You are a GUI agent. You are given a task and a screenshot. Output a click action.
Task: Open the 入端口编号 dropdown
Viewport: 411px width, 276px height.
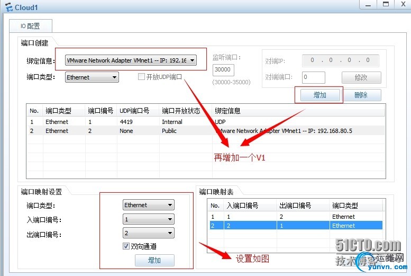pos(148,219)
